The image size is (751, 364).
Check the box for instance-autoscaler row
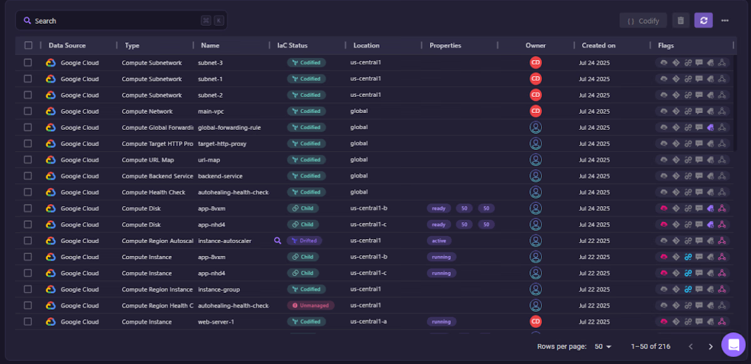tap(28, 240)
